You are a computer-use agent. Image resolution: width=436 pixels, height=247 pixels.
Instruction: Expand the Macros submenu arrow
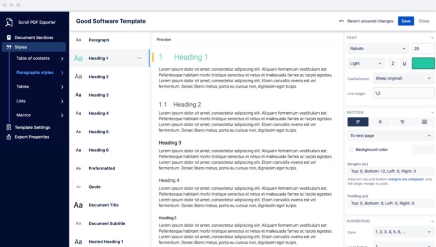(62, 115)
